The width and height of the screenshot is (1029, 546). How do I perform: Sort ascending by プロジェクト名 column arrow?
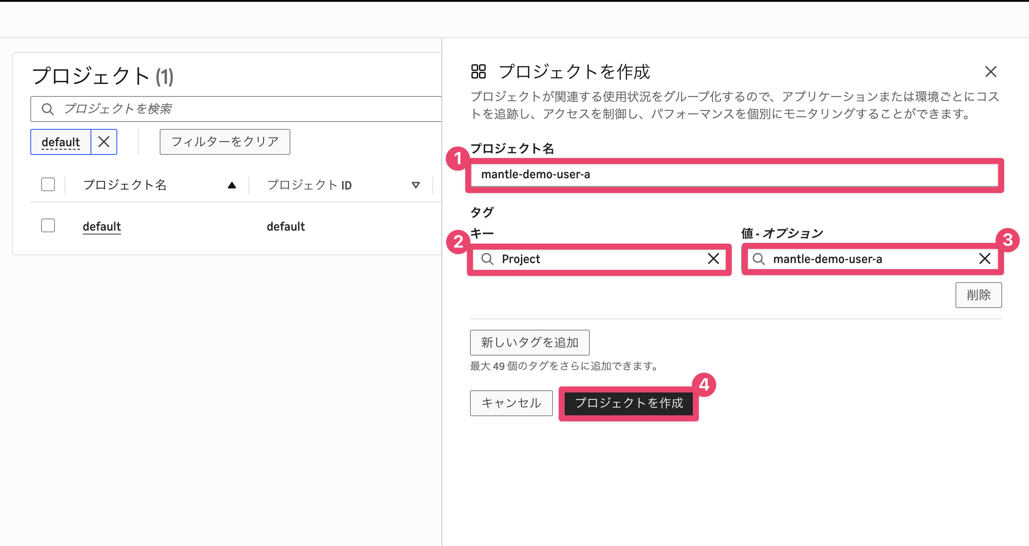pyautogui.click(x=232, y=185)
